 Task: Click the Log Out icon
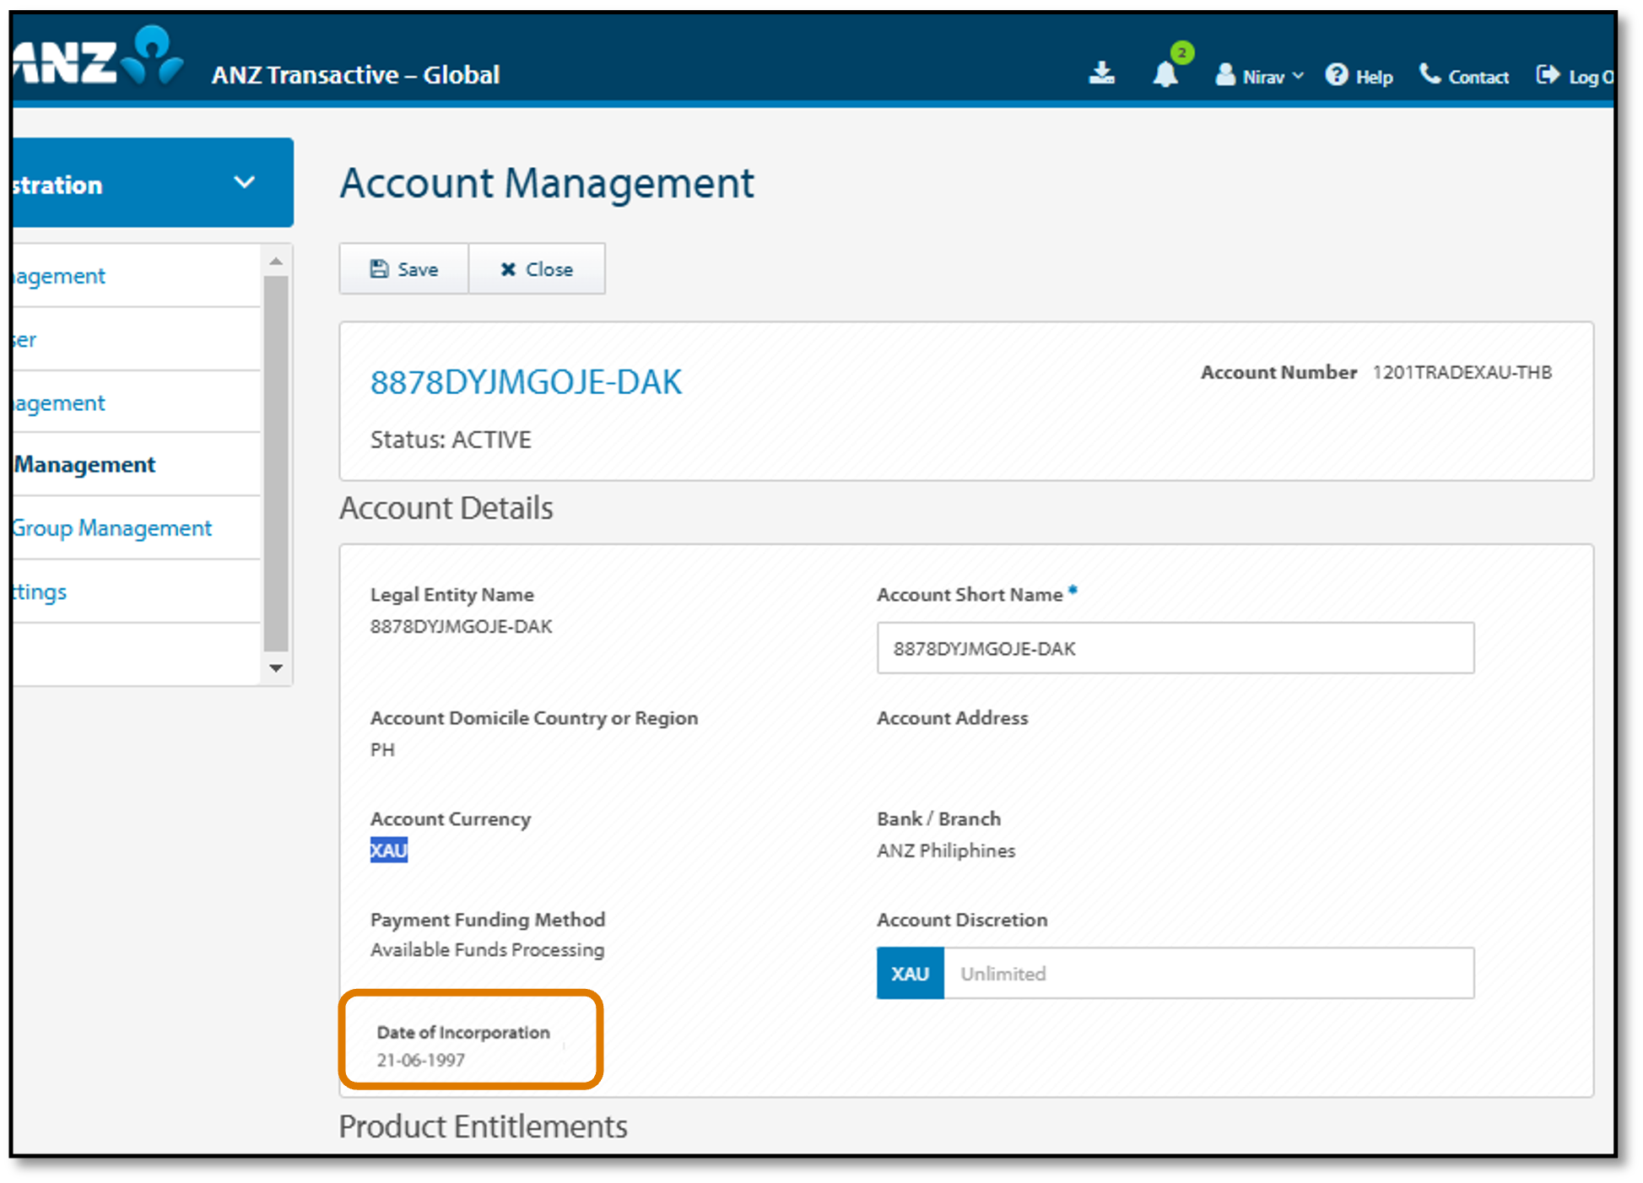tap(1548, 75)
